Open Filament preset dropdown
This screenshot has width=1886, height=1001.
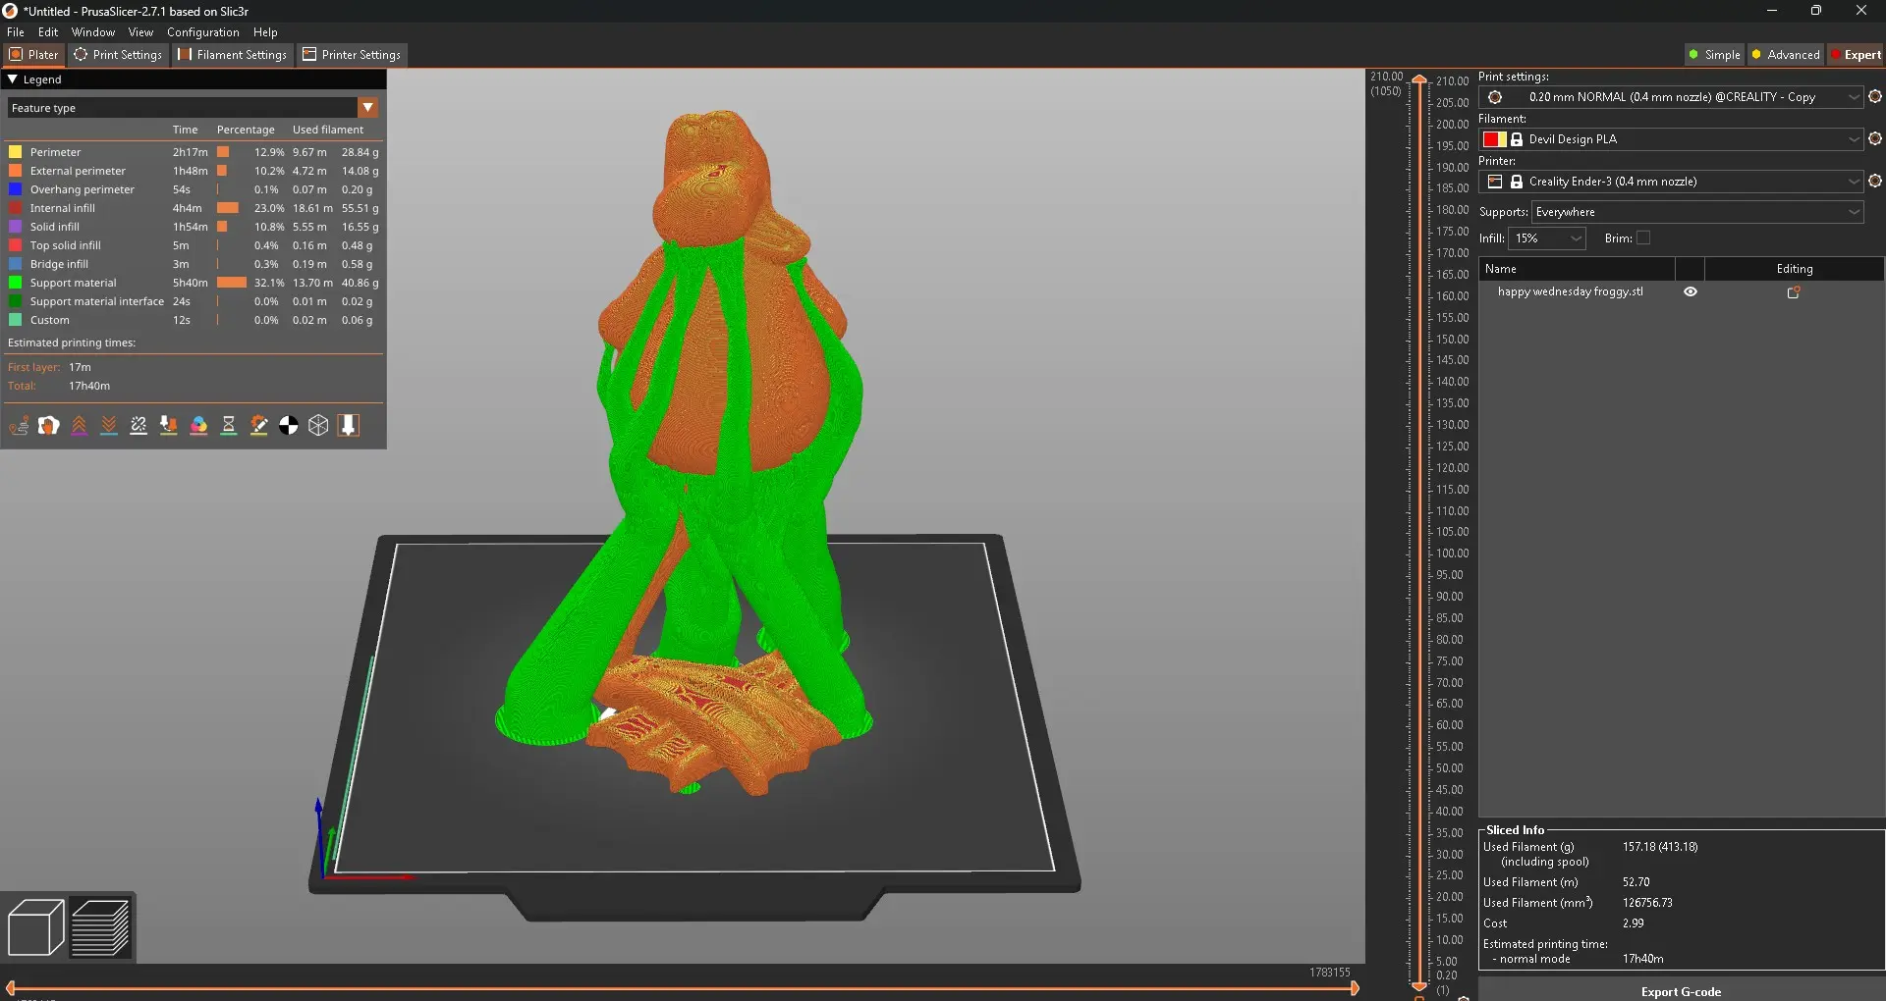1853,139
